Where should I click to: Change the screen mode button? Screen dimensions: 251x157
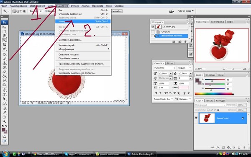click(x=4, y=142)
